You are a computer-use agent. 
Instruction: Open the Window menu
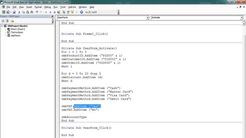tap(83, 7)
